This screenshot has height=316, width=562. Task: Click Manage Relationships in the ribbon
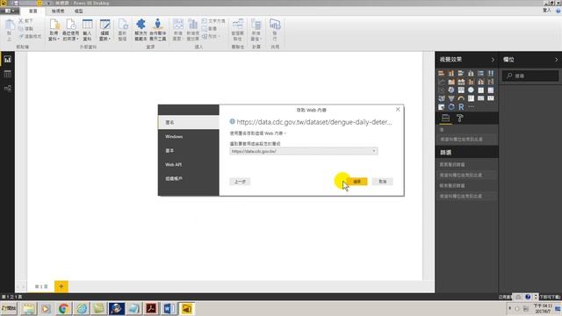point(238,30)
